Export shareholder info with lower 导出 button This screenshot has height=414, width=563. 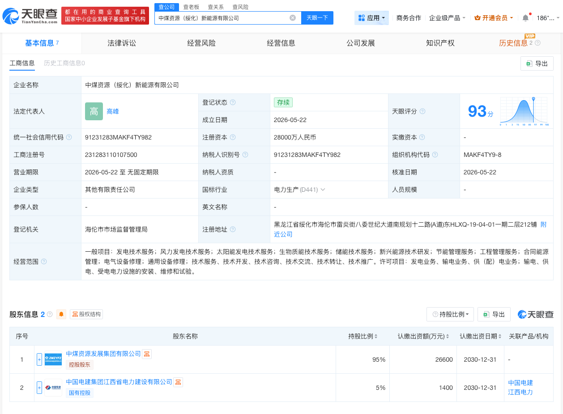point(494,314)
